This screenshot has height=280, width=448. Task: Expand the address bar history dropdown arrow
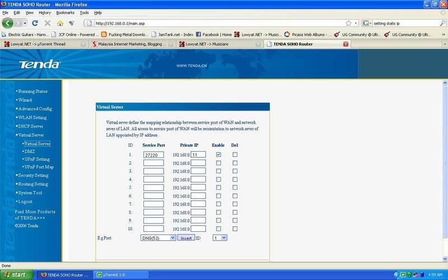[356, 23]
